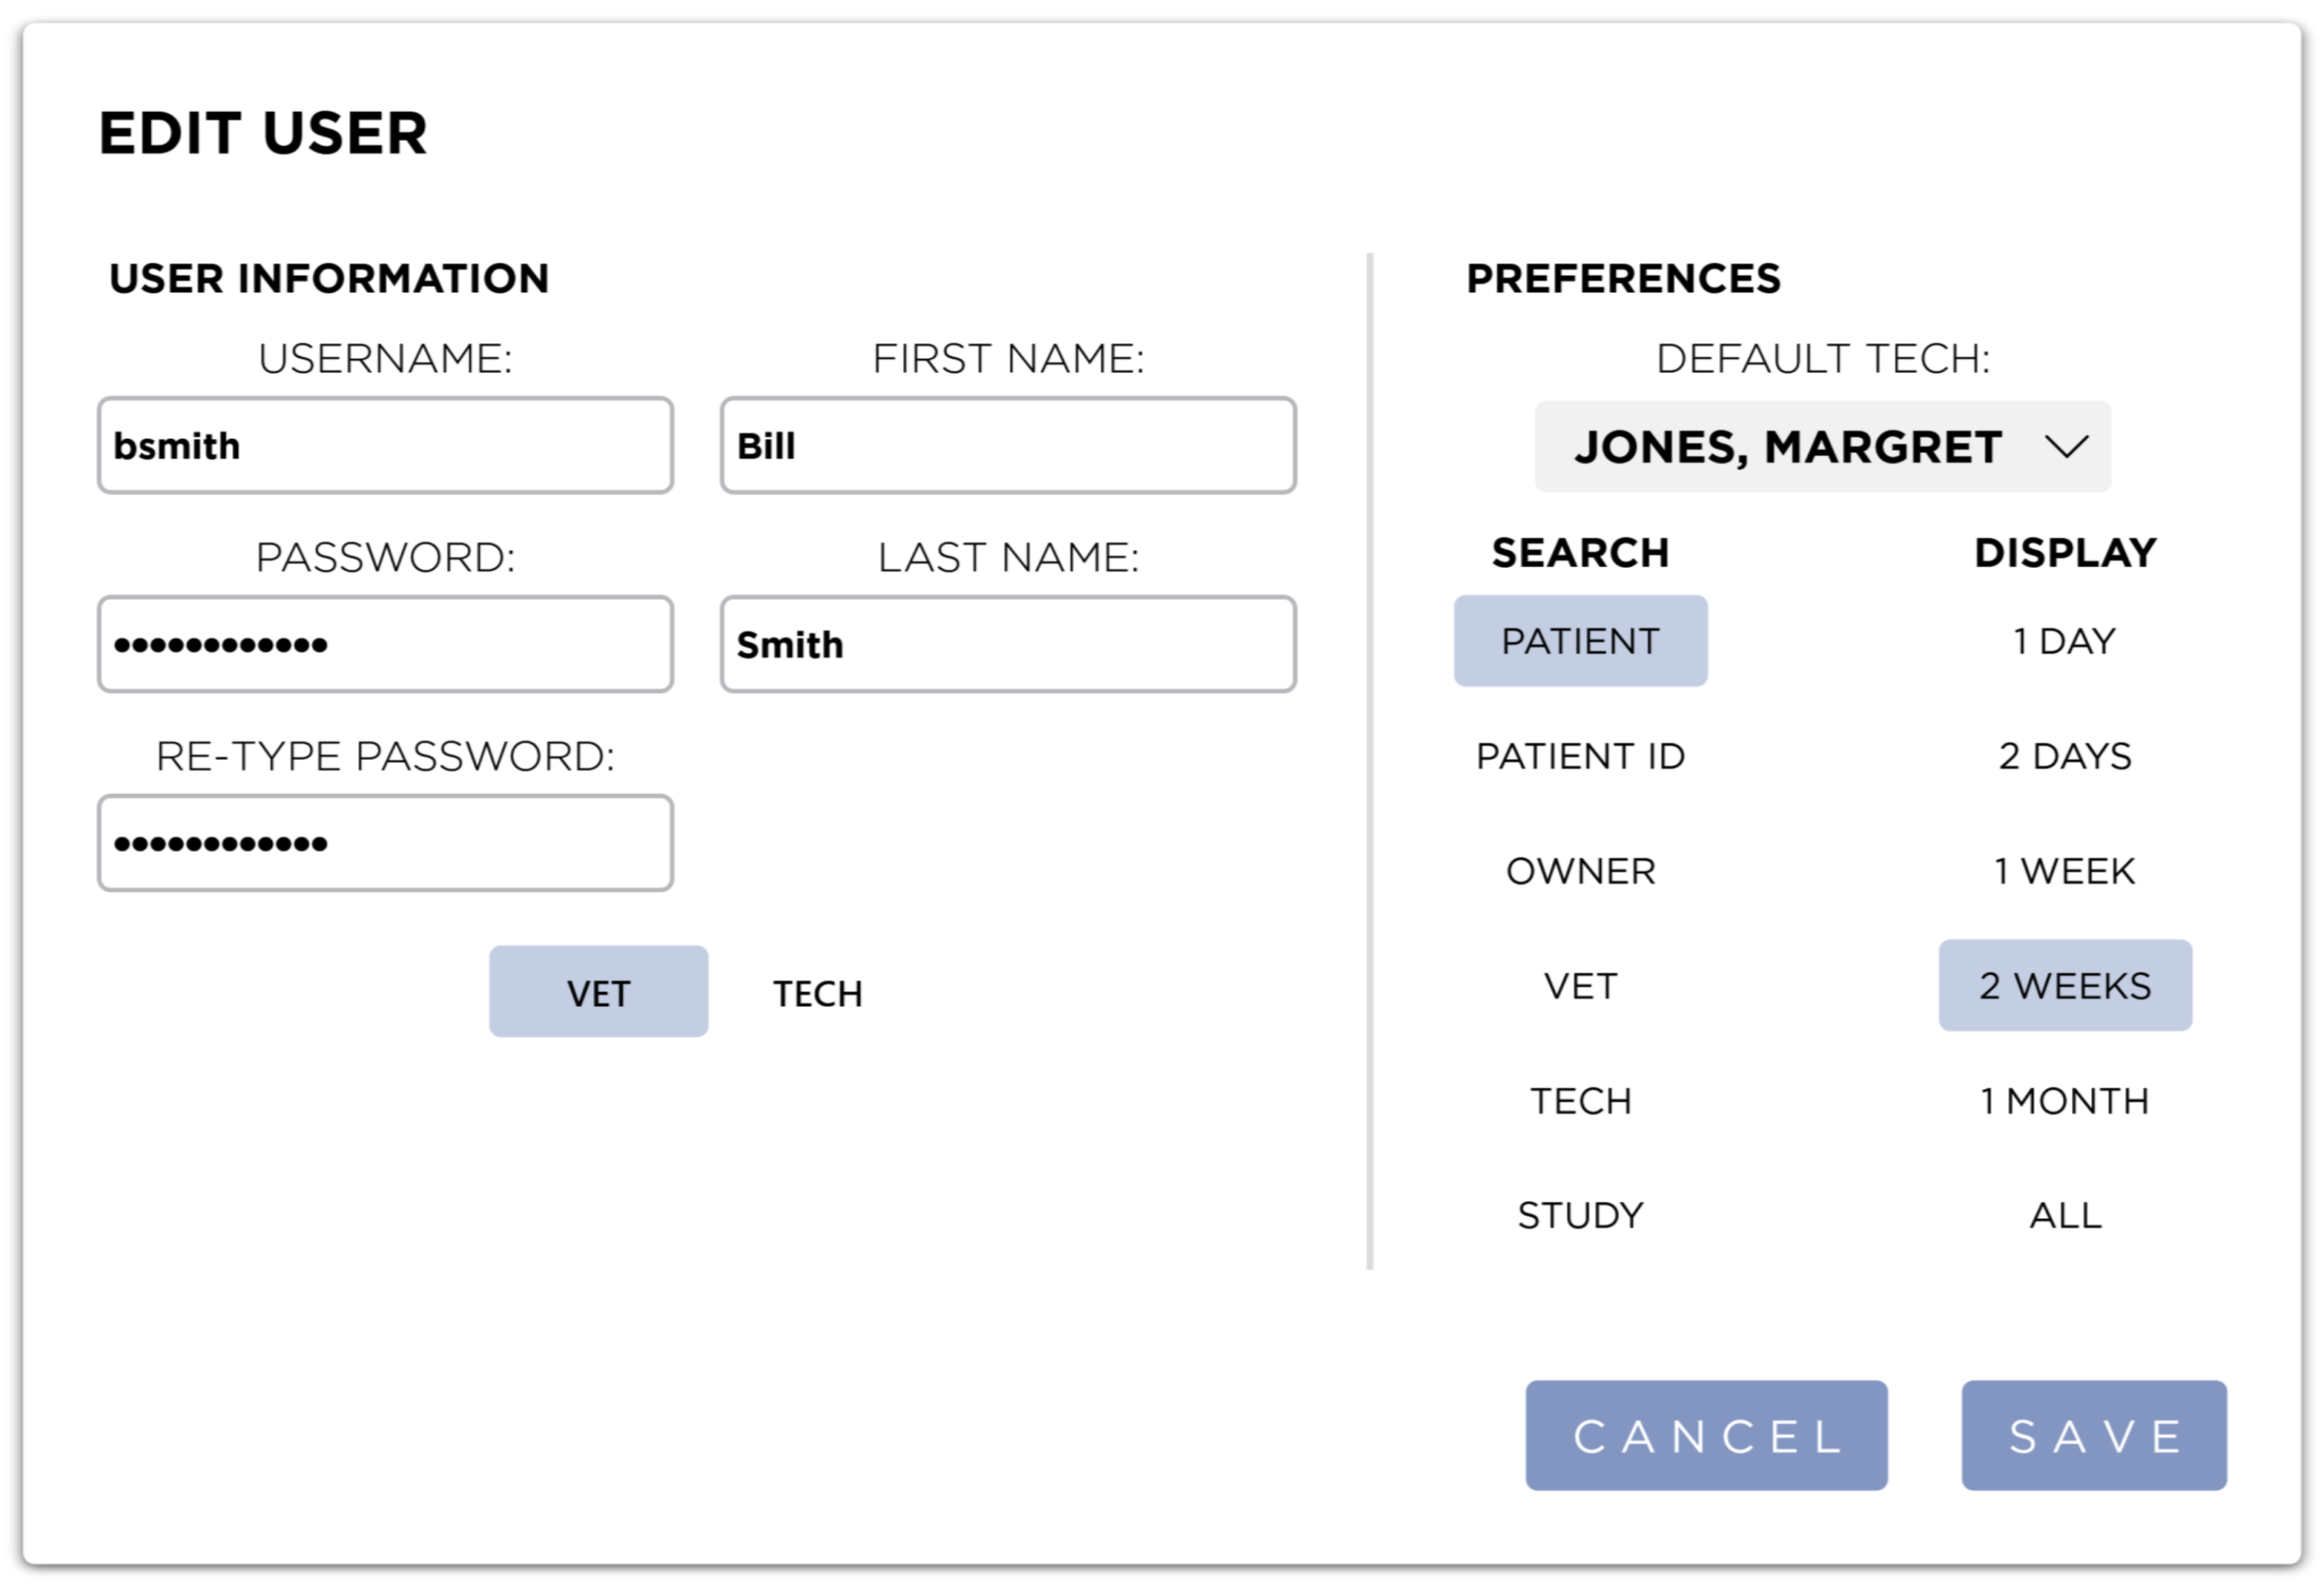Pick STUDY as search preference
The image size is (2324, 1591).
1580,1215
